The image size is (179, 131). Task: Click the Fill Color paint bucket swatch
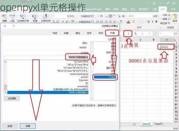[134, 22]
